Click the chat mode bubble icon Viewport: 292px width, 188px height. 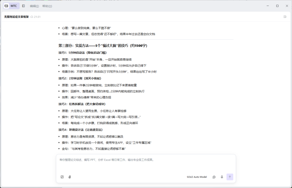coord(214,177)
